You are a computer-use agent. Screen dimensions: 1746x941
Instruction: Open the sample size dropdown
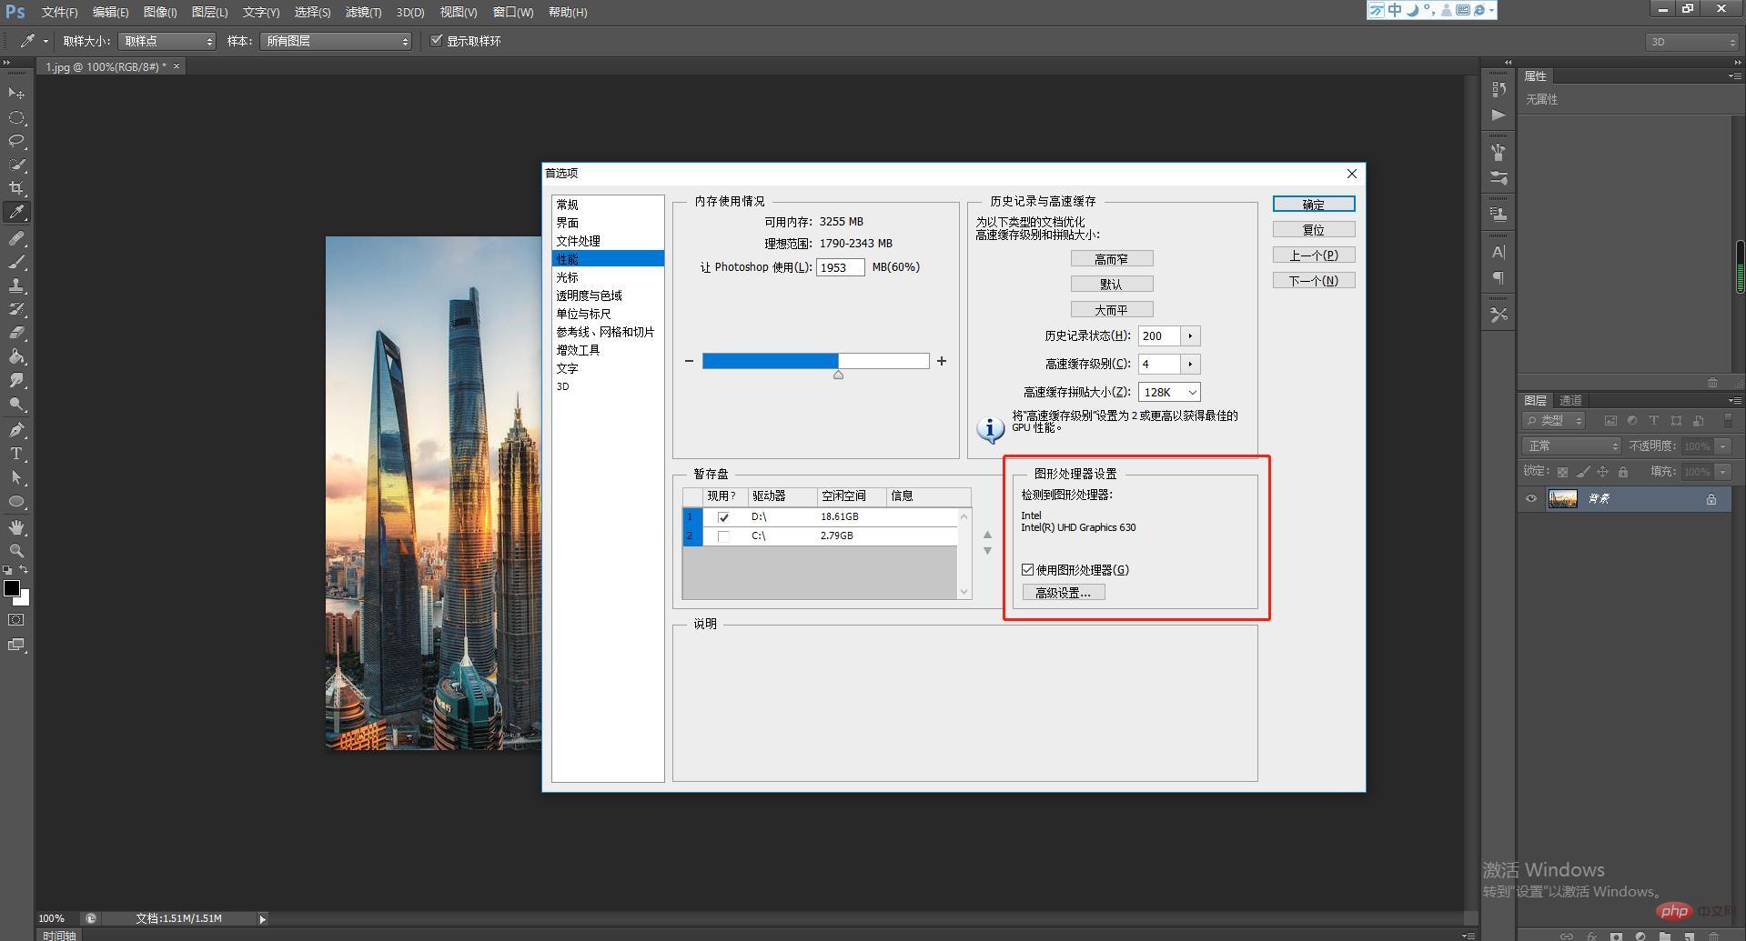point(167,41)
